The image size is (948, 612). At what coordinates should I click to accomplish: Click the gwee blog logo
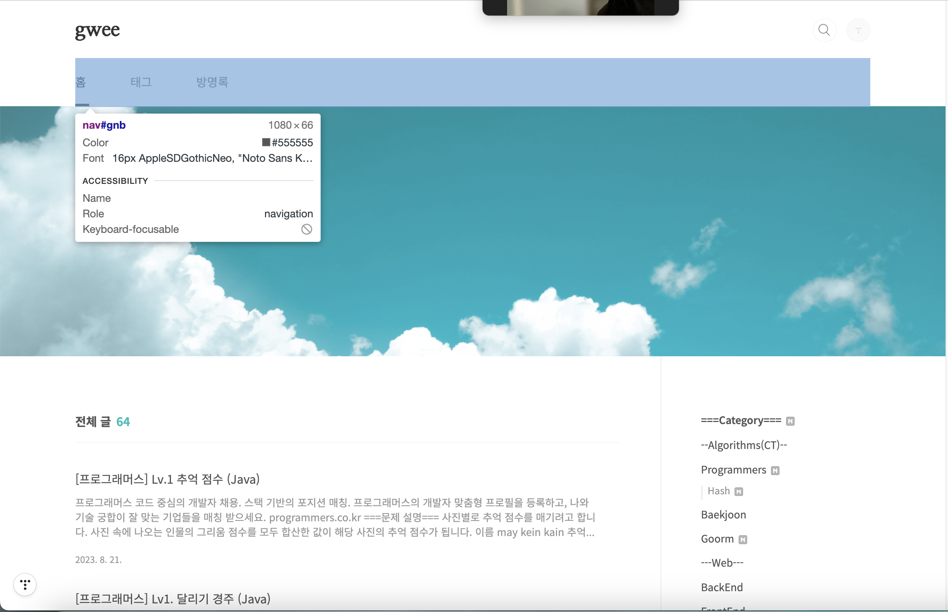click(x=97, y=30)
